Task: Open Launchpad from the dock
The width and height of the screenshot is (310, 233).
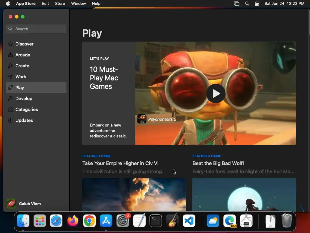Action: point(40,221)
